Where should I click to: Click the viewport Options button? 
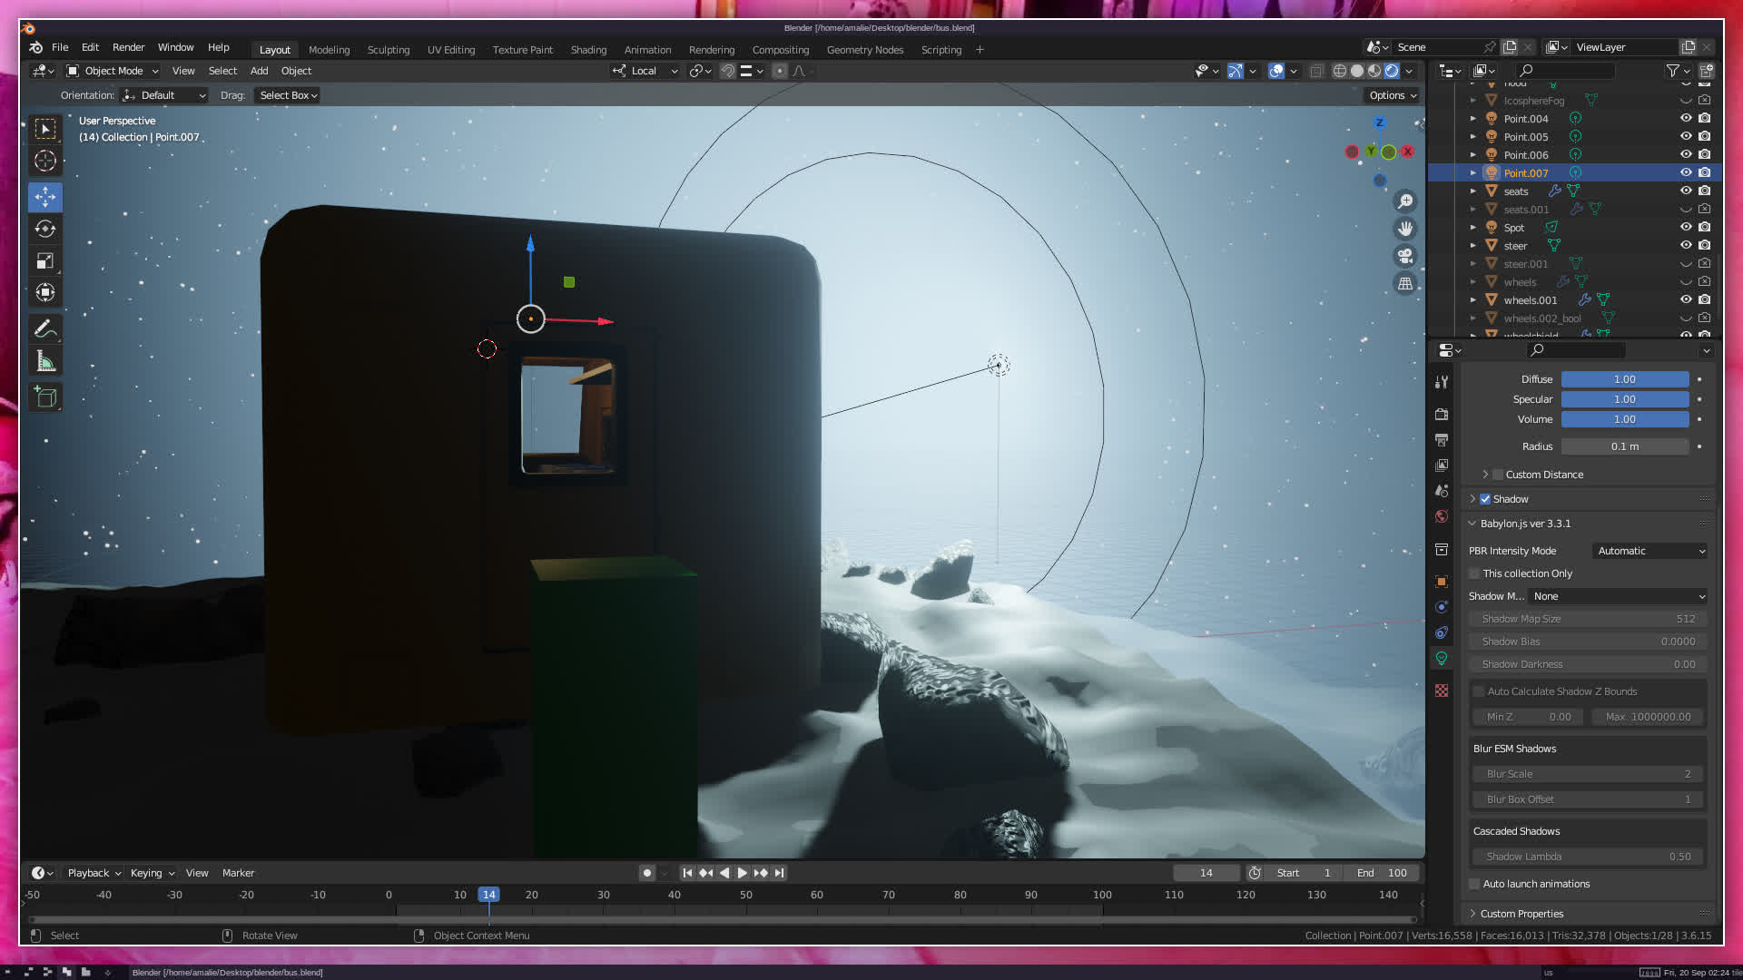(x=1393, y=95)
